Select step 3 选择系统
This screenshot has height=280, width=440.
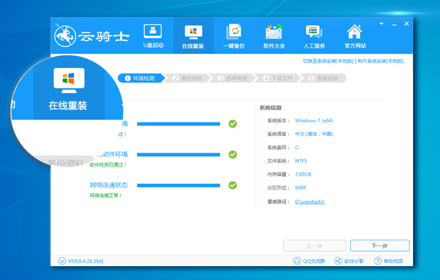point(233,78)
